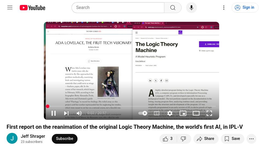Mute the video volume

tap(79, 113)
